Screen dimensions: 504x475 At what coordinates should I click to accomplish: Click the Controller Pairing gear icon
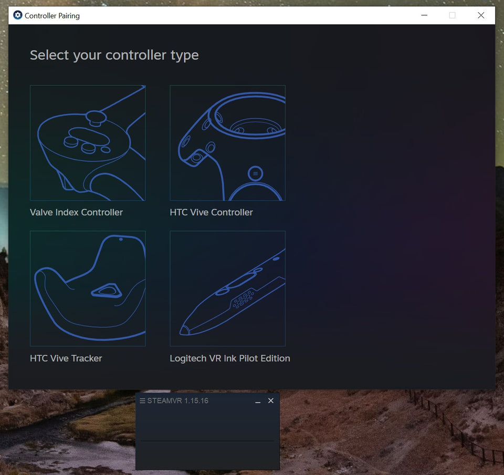18,15
